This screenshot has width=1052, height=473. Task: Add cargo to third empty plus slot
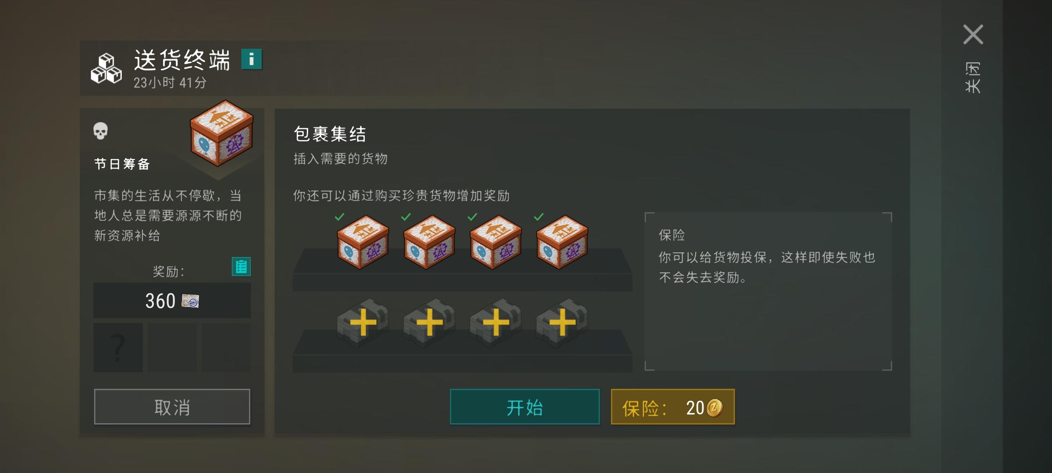[x=496, y=323]
